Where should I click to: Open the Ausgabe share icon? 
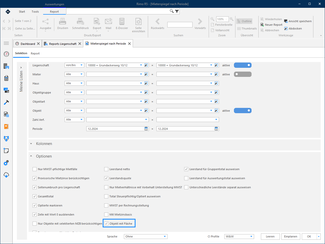(x=45, y=21)
